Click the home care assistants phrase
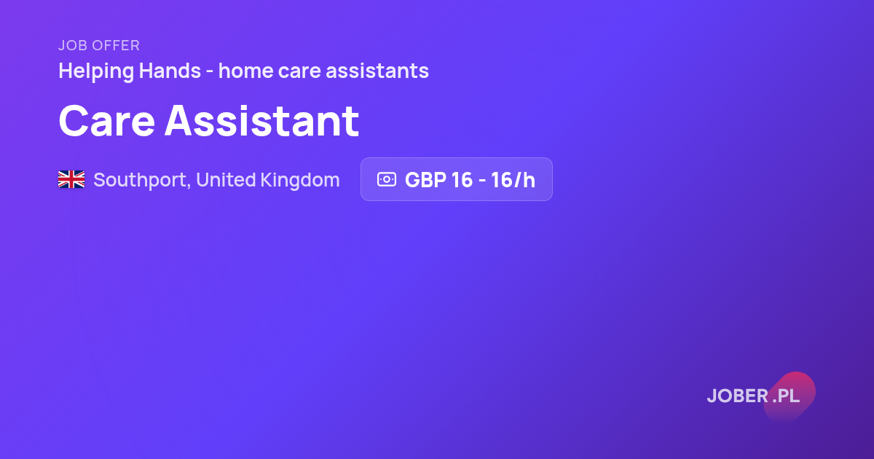Screen dimensions: 874x459 coord(323,71)
